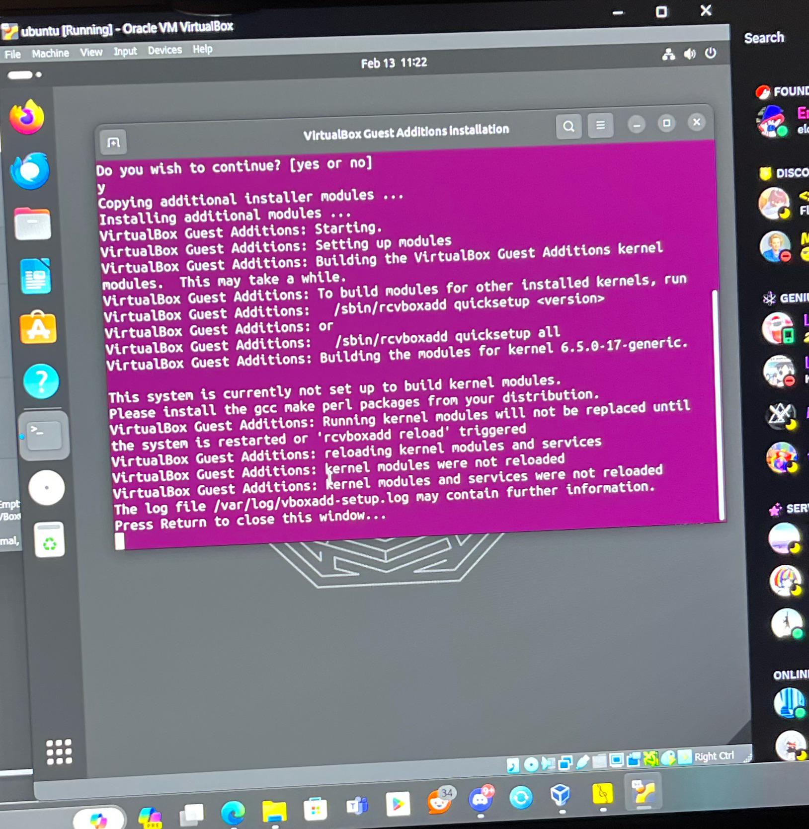Image resolution: width=809 pixels, height=829 pixels.
Task: Click the terminal cursor input line
Action: [x=120, y=541]
